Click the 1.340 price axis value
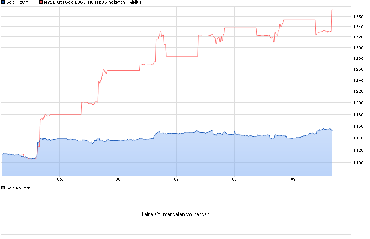 click(358, 27)
